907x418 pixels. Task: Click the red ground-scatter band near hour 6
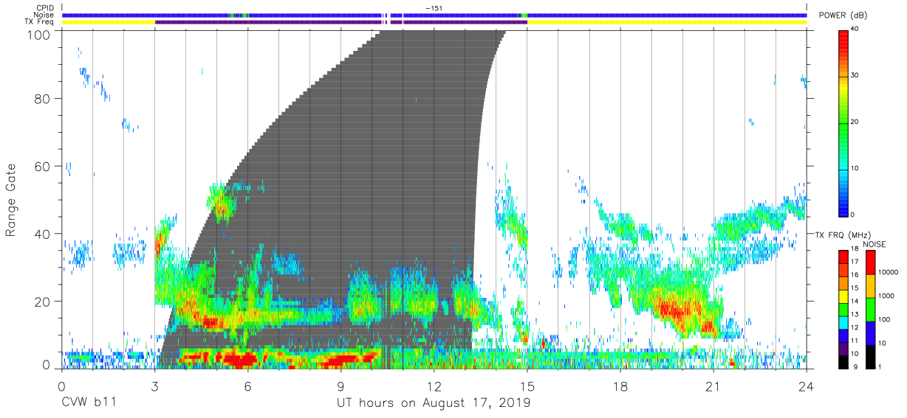[240, 359]
